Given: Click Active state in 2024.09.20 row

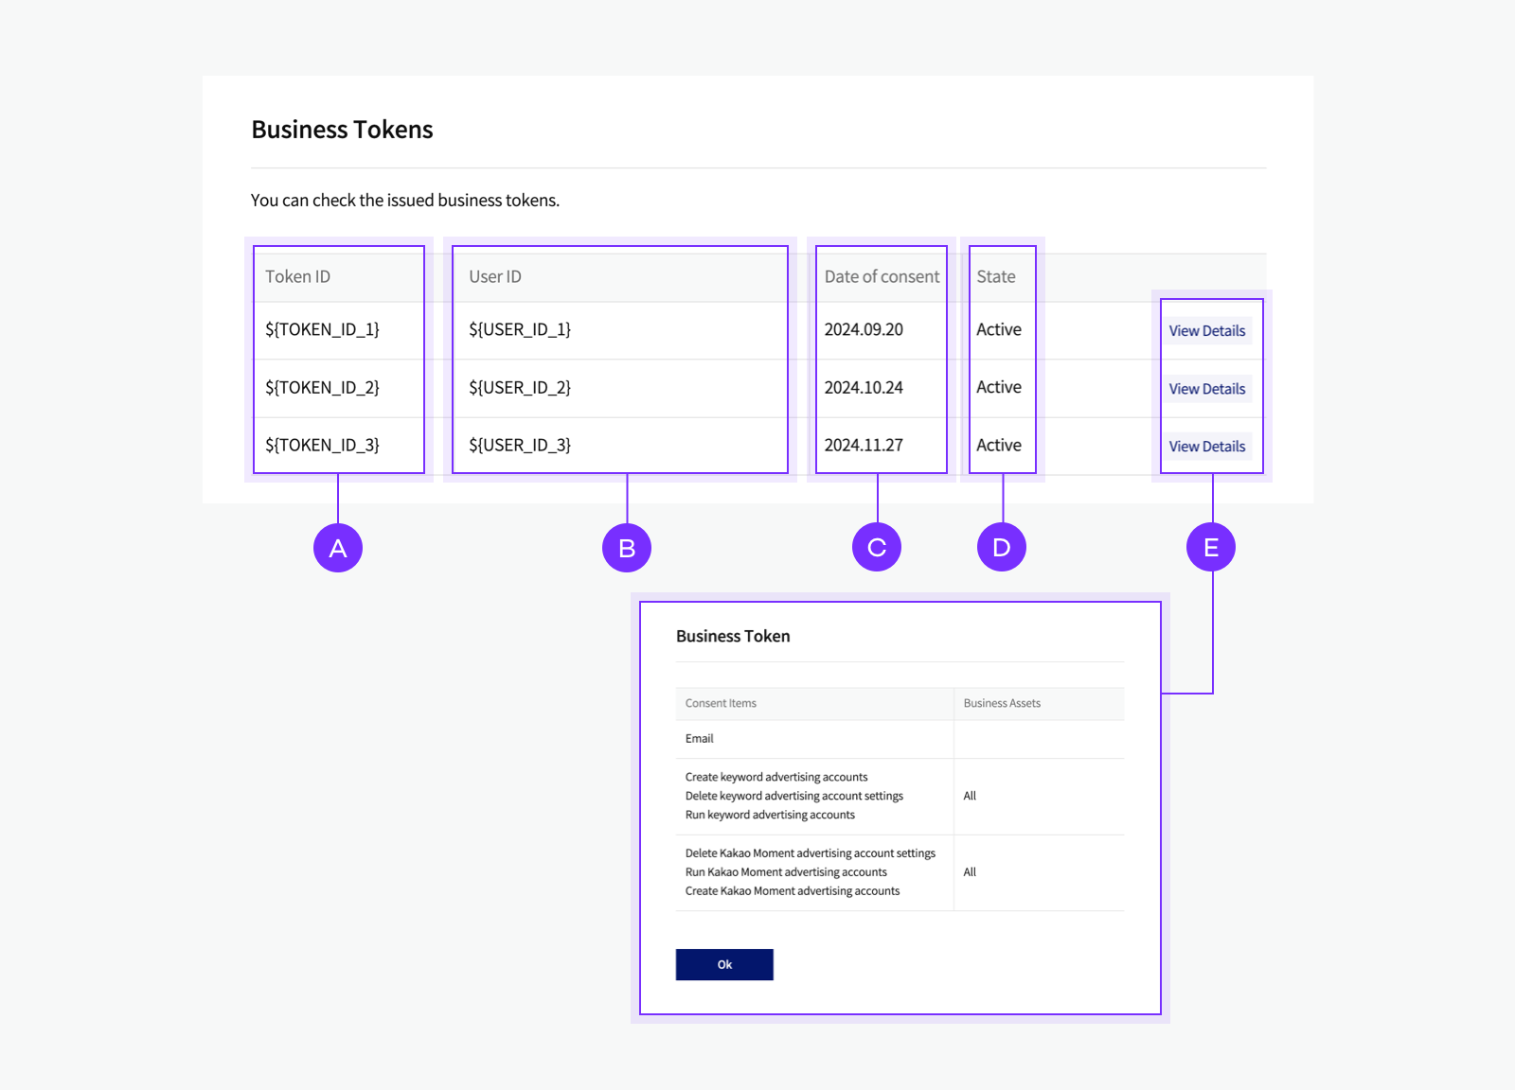Looking at the screenshot, I should pos(999,329).
